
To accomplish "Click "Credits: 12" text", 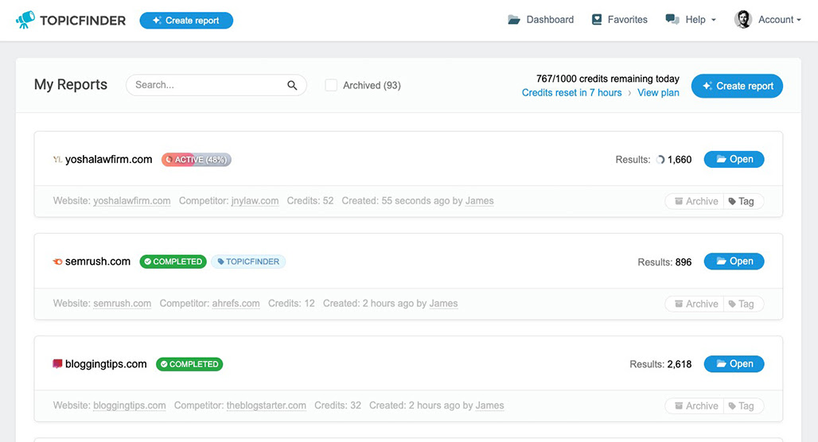I will [x=291, y=304].
